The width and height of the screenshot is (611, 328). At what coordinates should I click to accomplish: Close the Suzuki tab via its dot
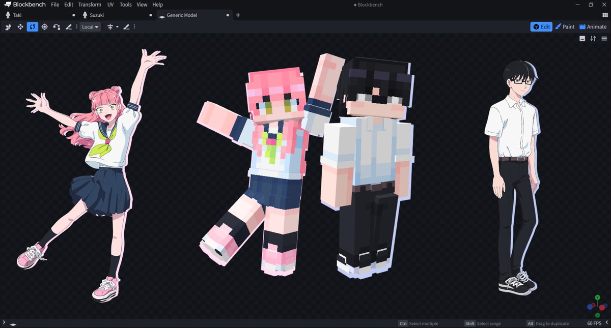(x=151, y=15)
